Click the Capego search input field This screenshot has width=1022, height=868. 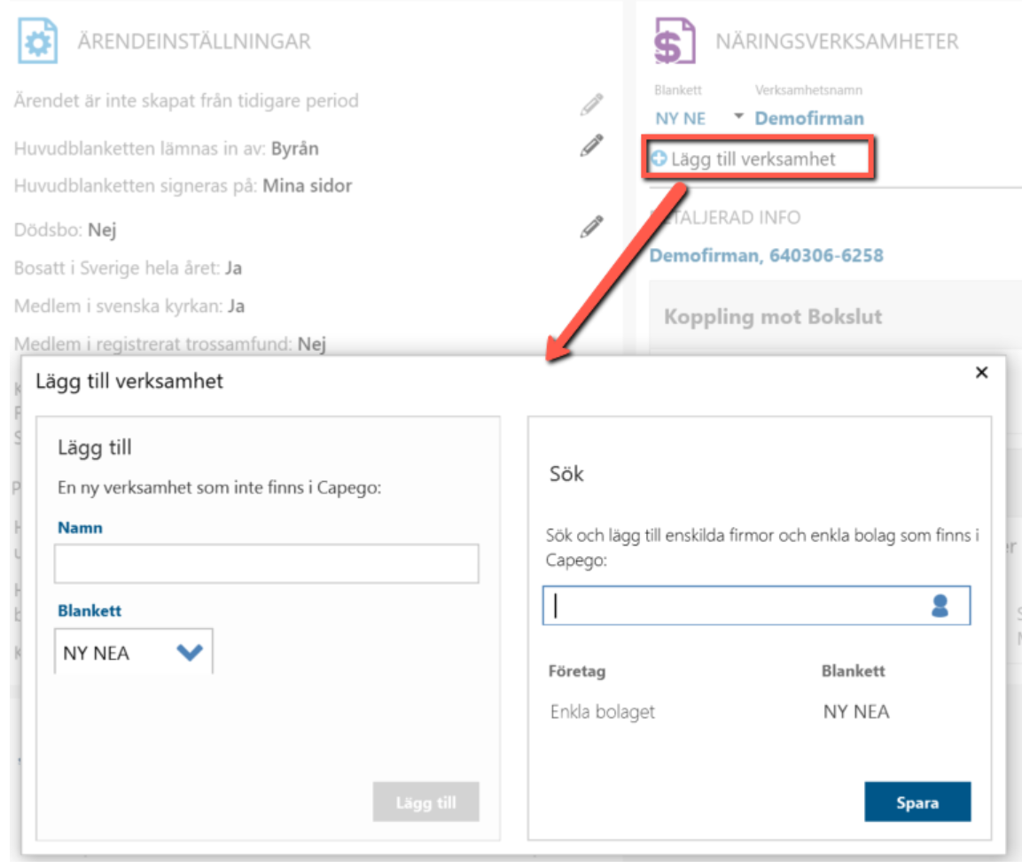point(756,606)
